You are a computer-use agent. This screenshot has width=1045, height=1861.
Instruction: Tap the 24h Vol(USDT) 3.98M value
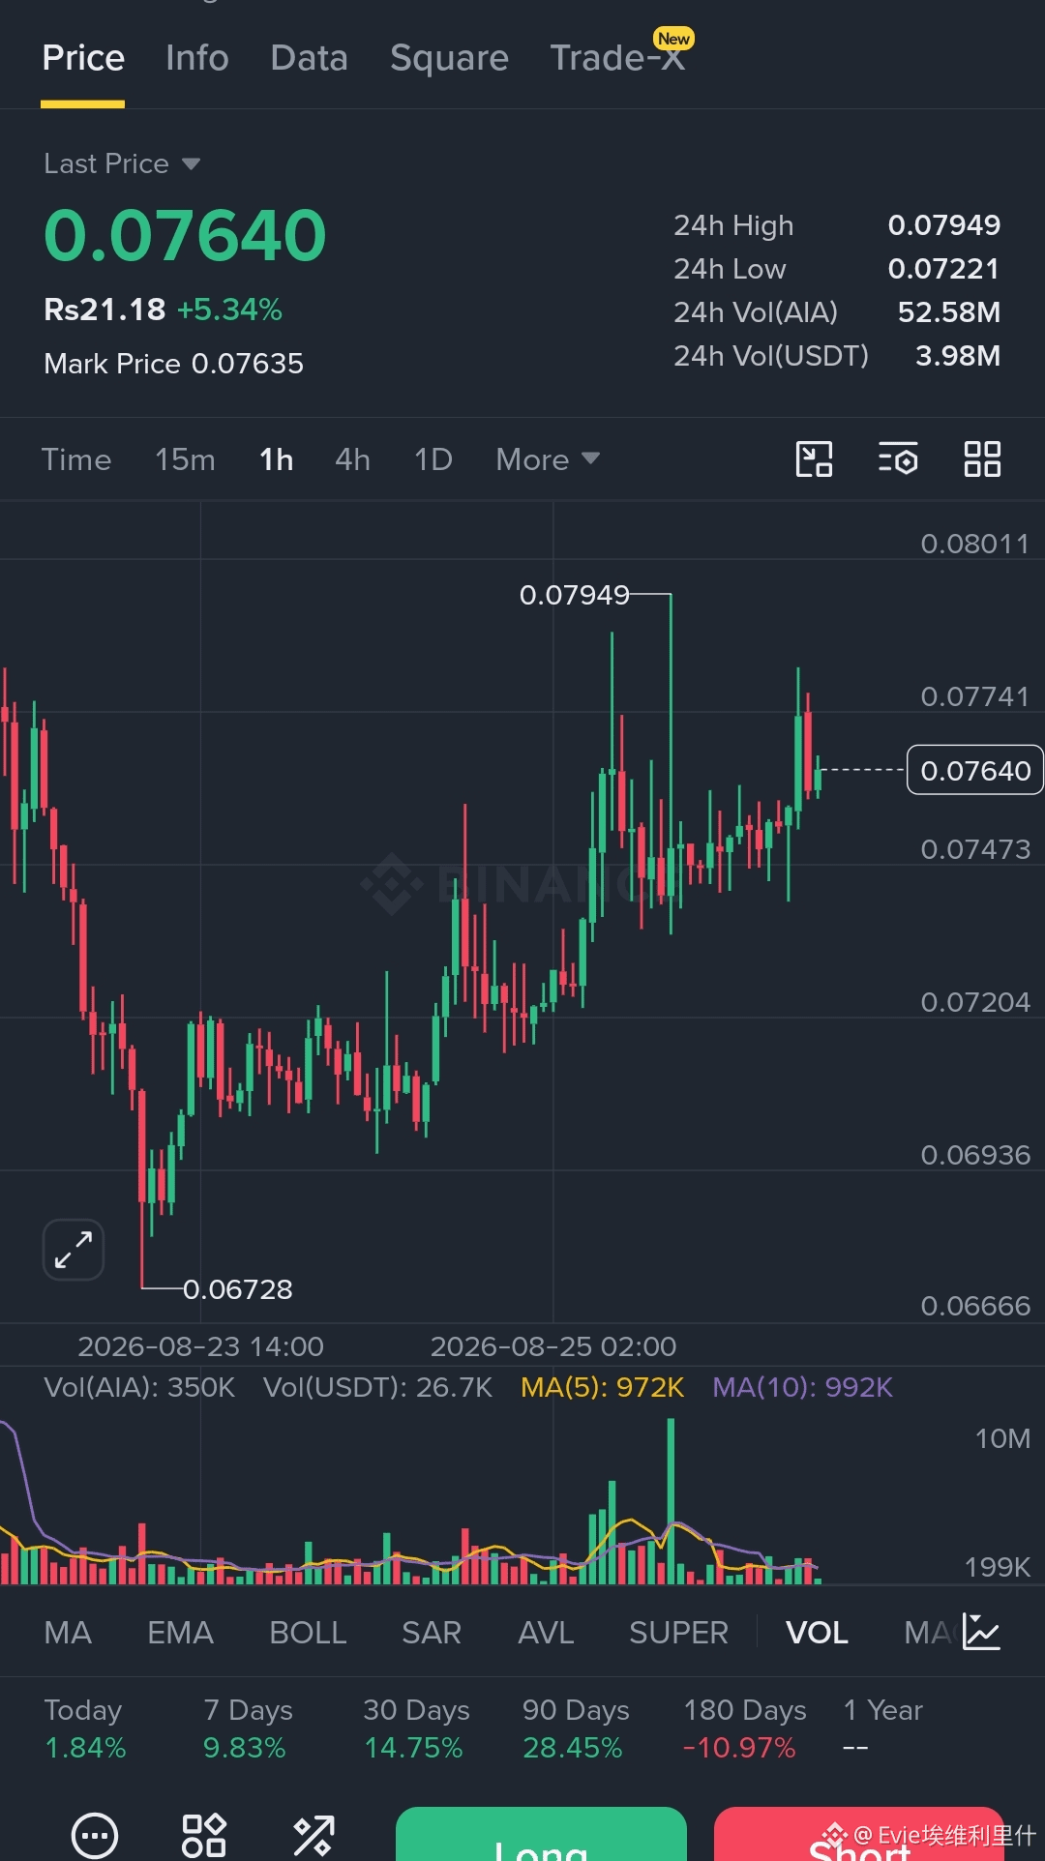coord(958,356)
